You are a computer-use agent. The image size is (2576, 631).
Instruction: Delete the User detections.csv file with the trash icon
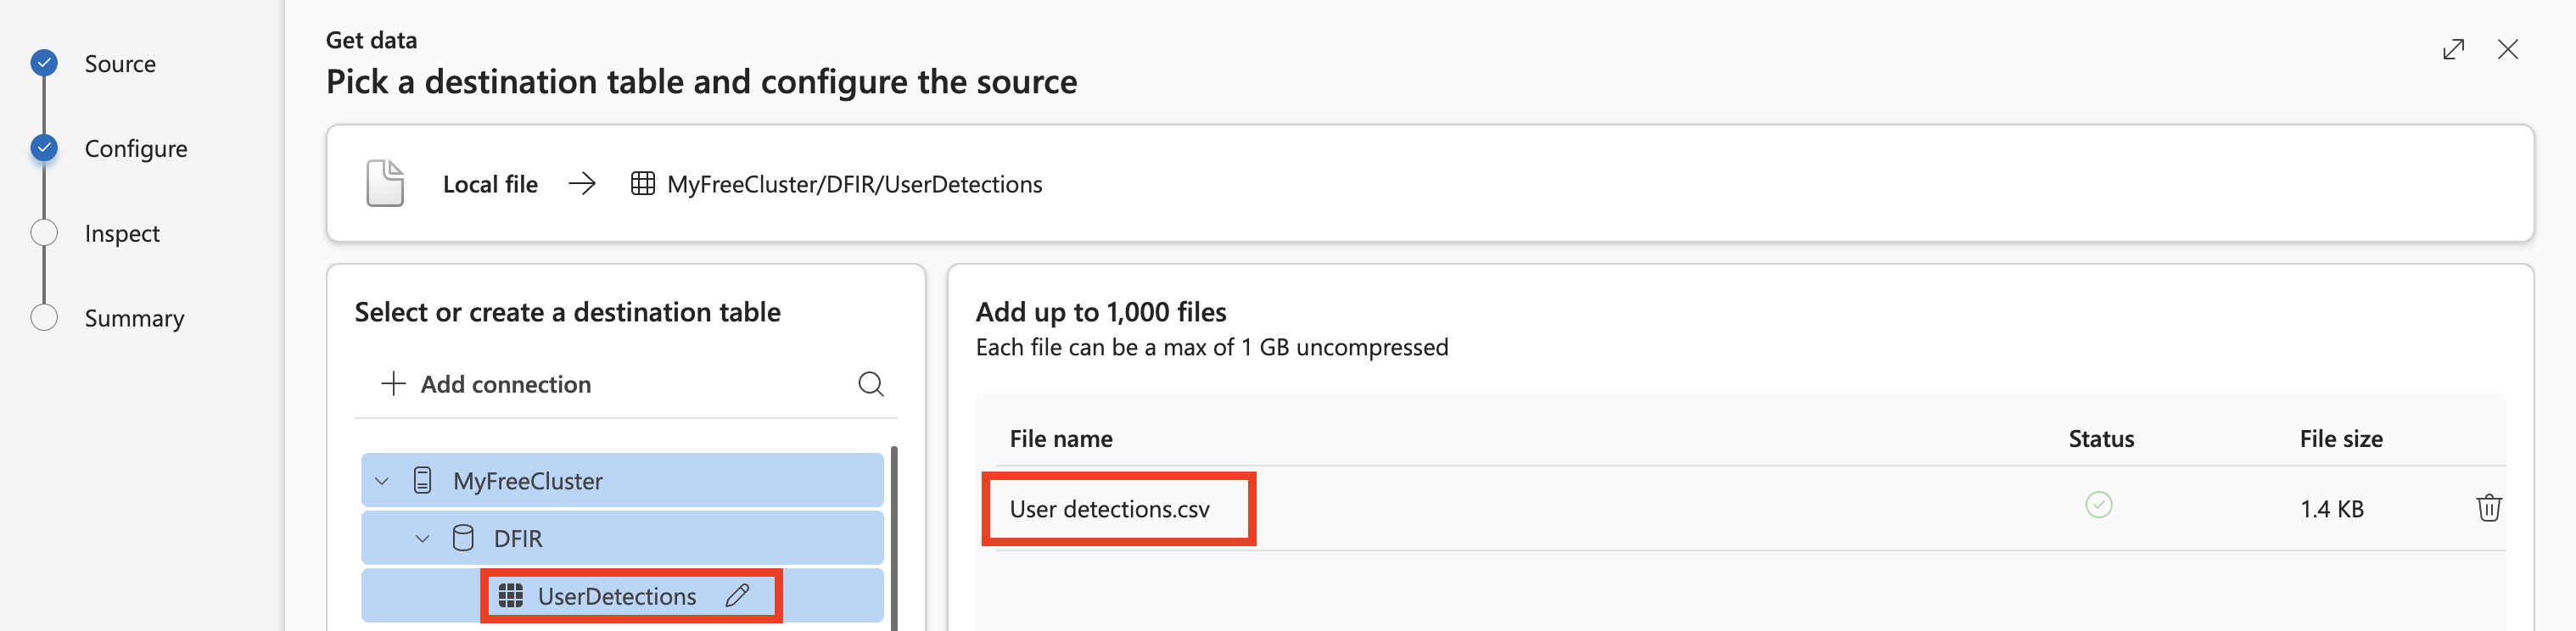(2488, 508)
